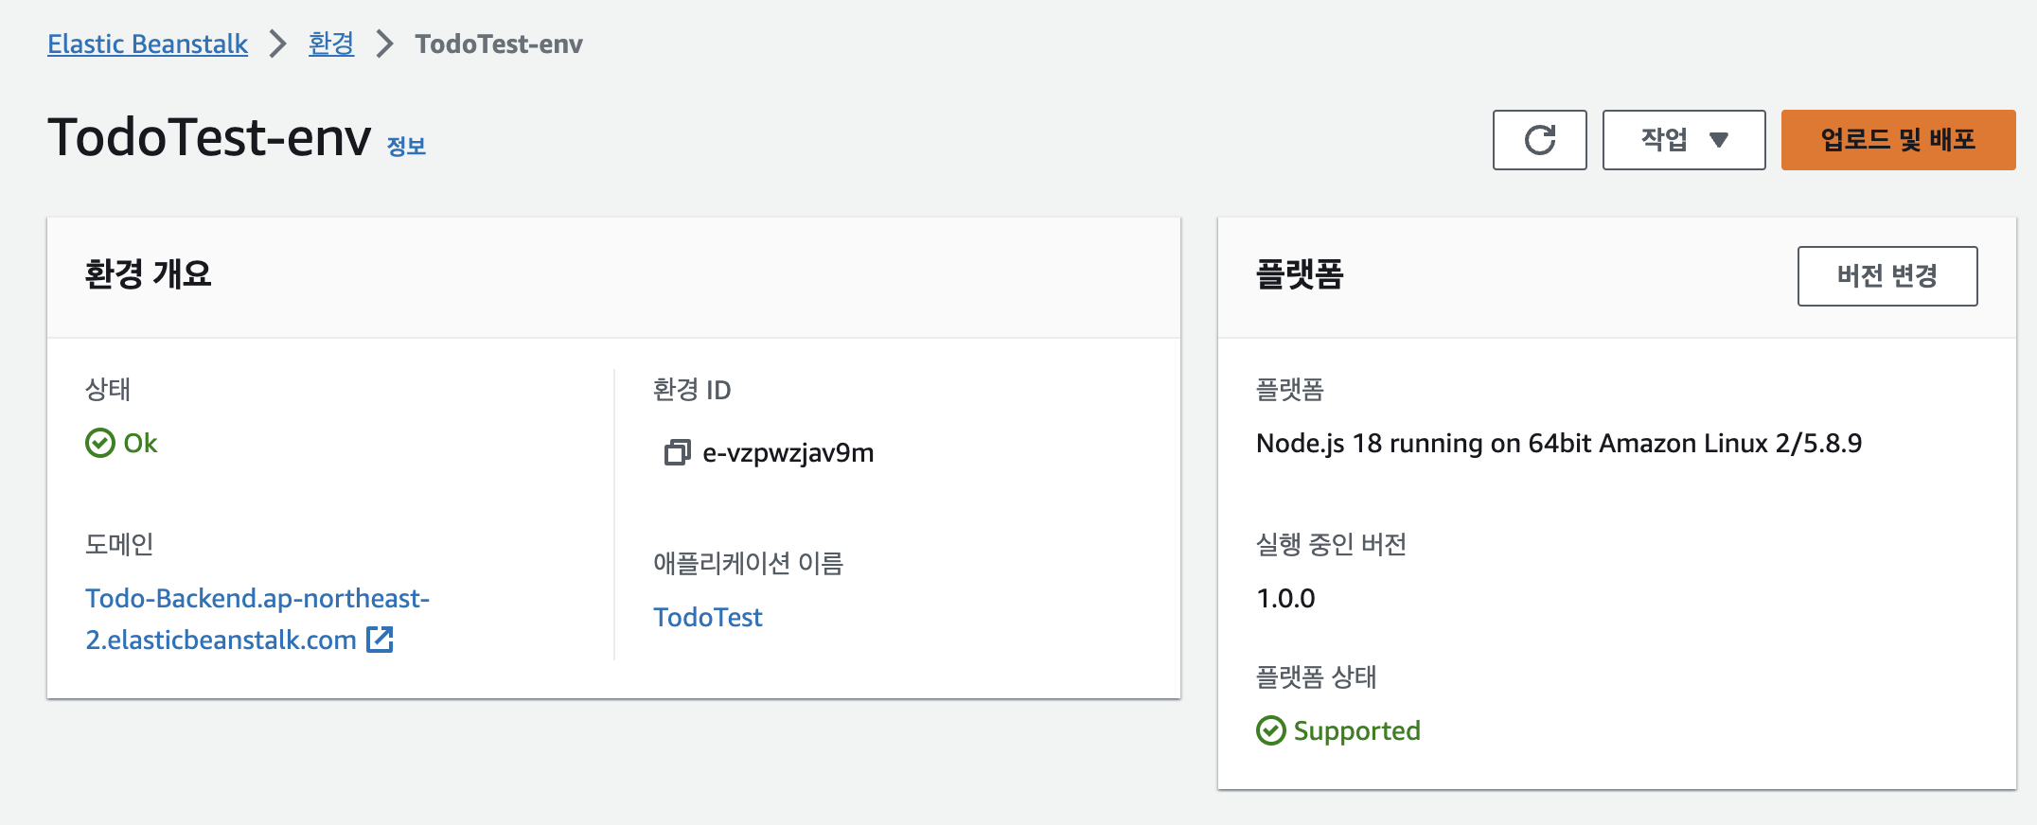Click the 작업 dropdown triangle arrow
Image resolution: width=2037 pixels, height=825 pixels.
[x=1719, y=140]
